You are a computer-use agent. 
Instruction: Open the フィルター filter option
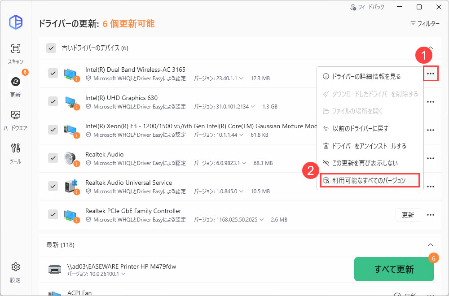coord(425,23)
